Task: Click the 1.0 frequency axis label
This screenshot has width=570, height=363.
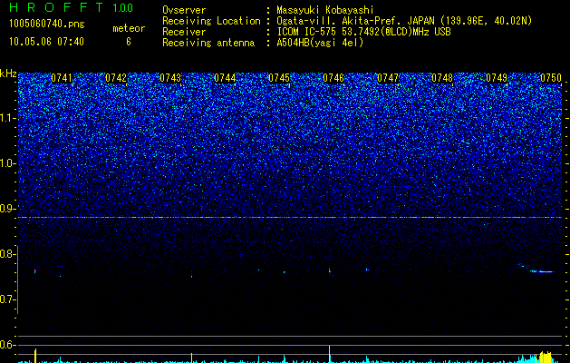Action: pyautogui.click(x=8, y=163)
